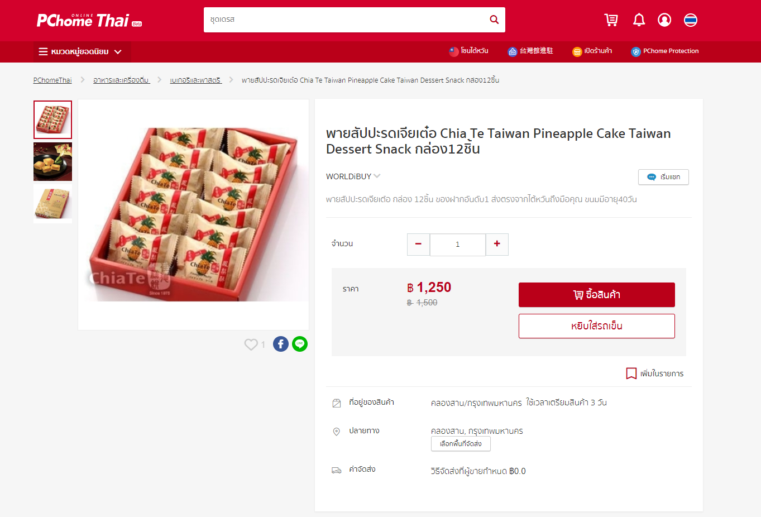Start chat with the seller
This screenshot has height=517, width=761.
[663, 177]
